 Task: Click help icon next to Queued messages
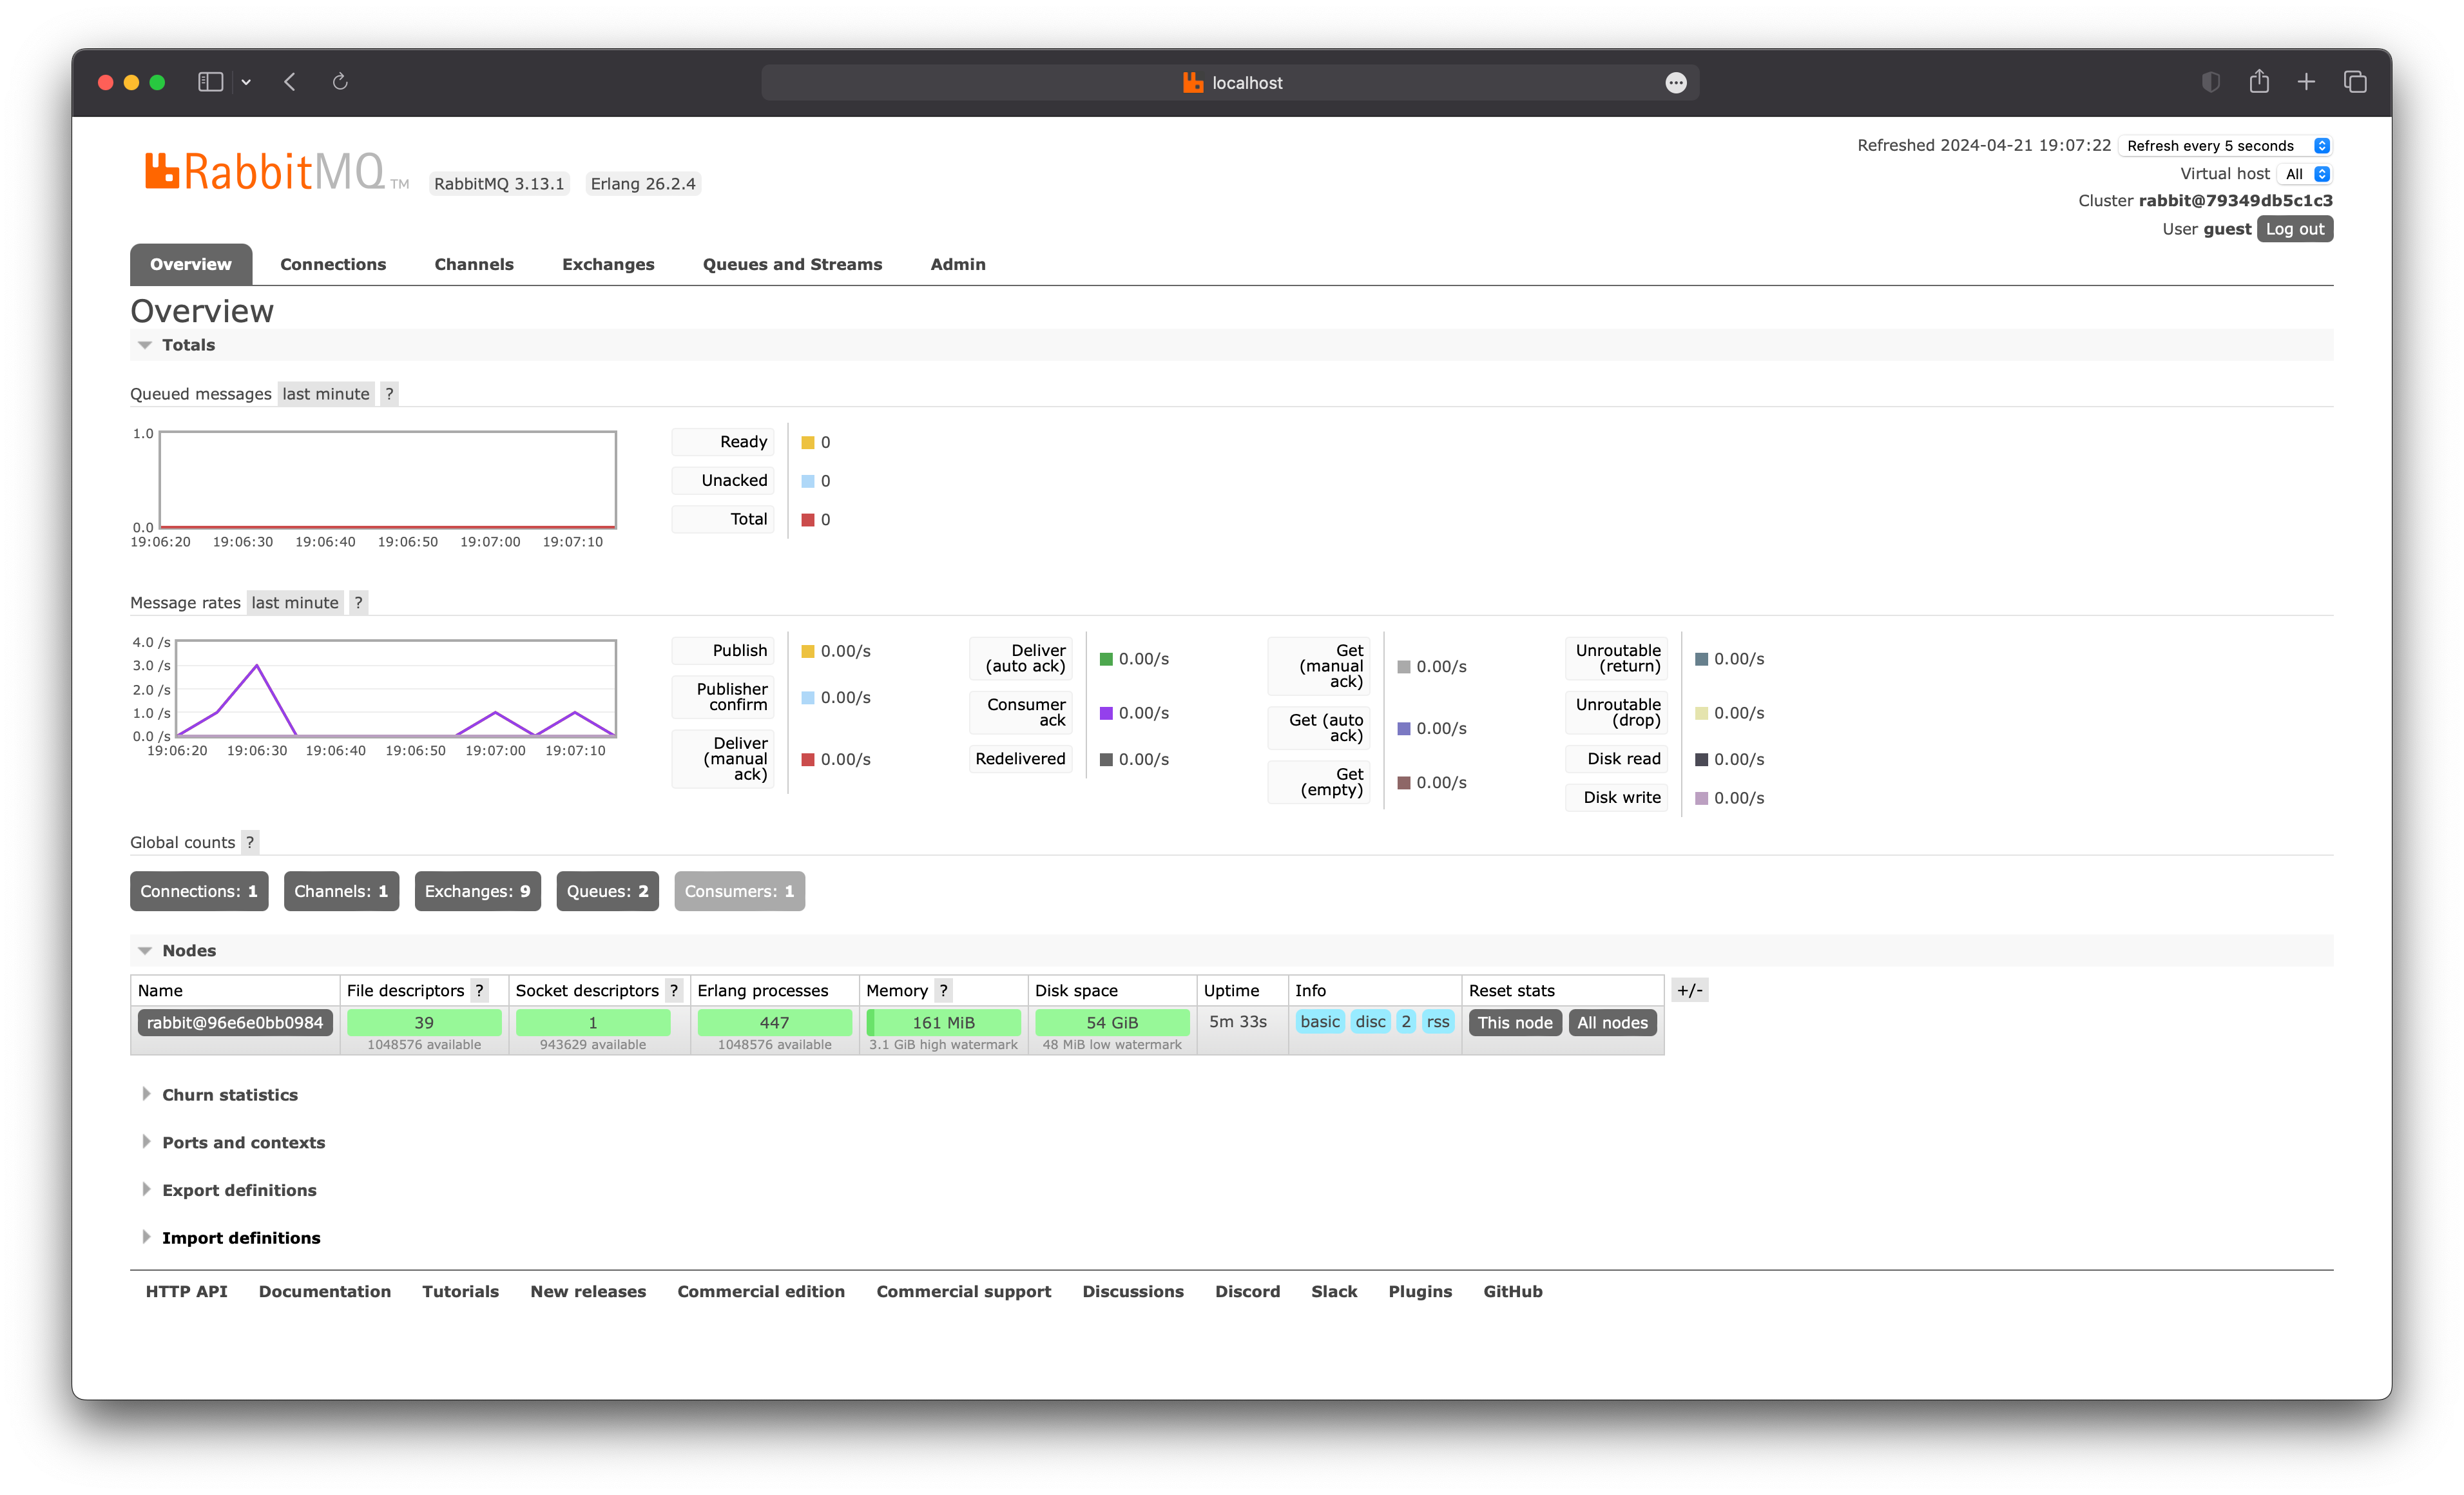[x=390, y=394]
